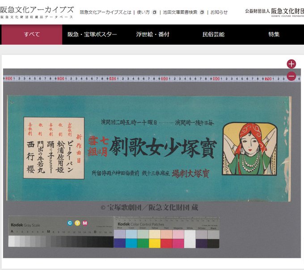Open the external link icon beside 使い方

tap(155, 12)
